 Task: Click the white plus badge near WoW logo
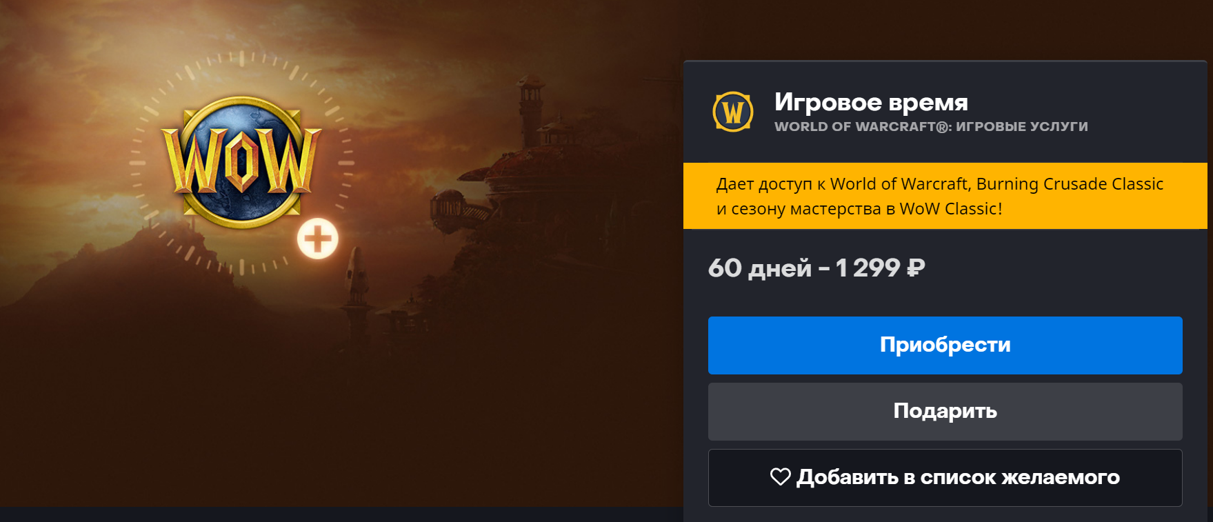click(318, 239)
